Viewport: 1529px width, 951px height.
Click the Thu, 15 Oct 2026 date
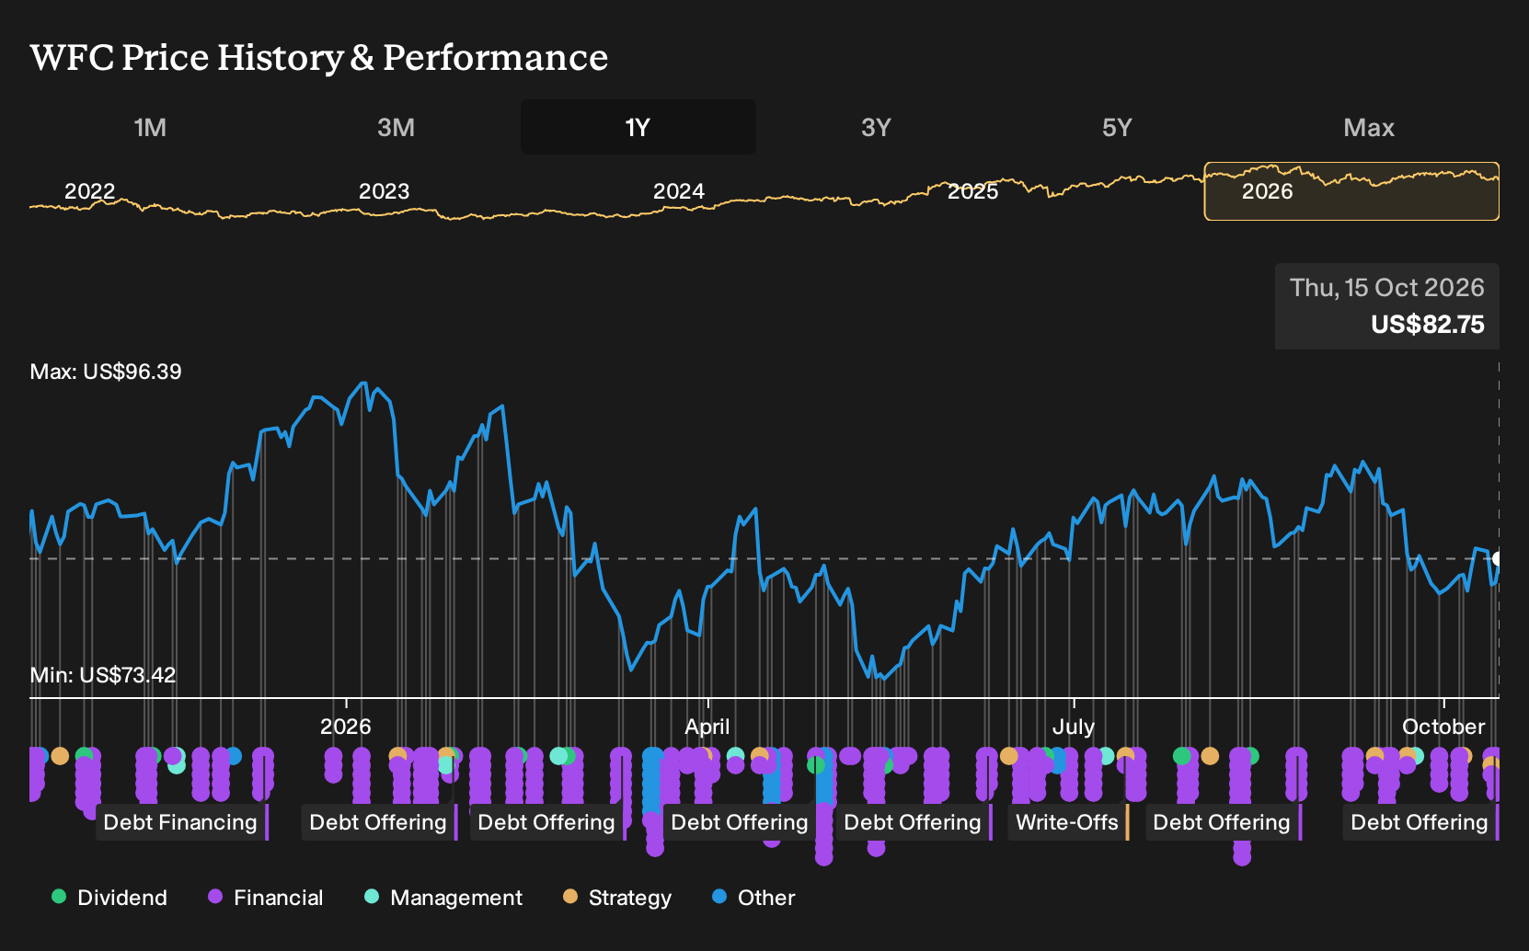(1387, 288)
